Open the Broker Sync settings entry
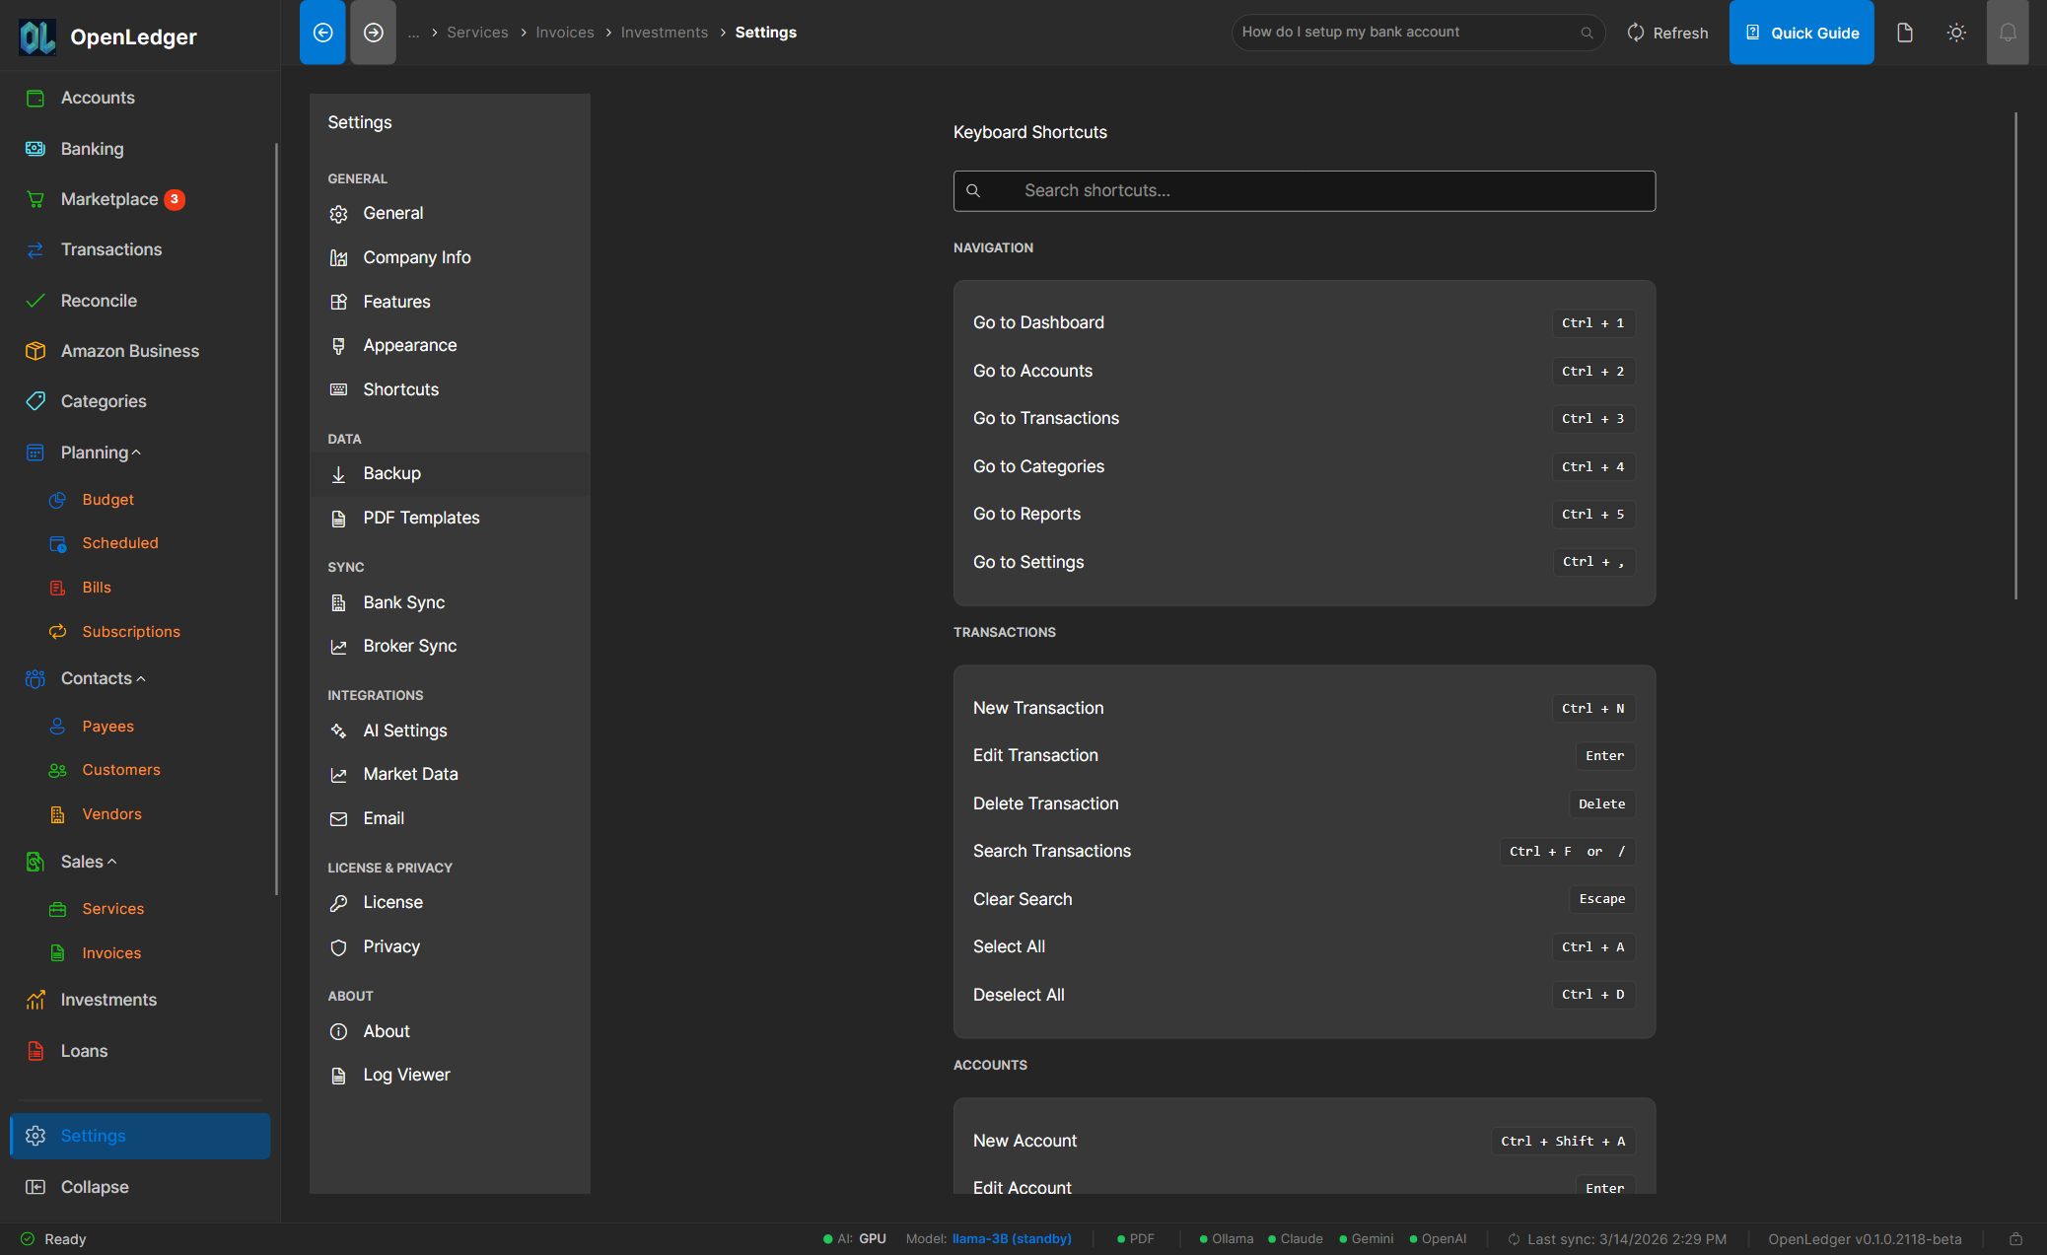The width and height of the screenshot is (2047, 1255). [409, 645]
